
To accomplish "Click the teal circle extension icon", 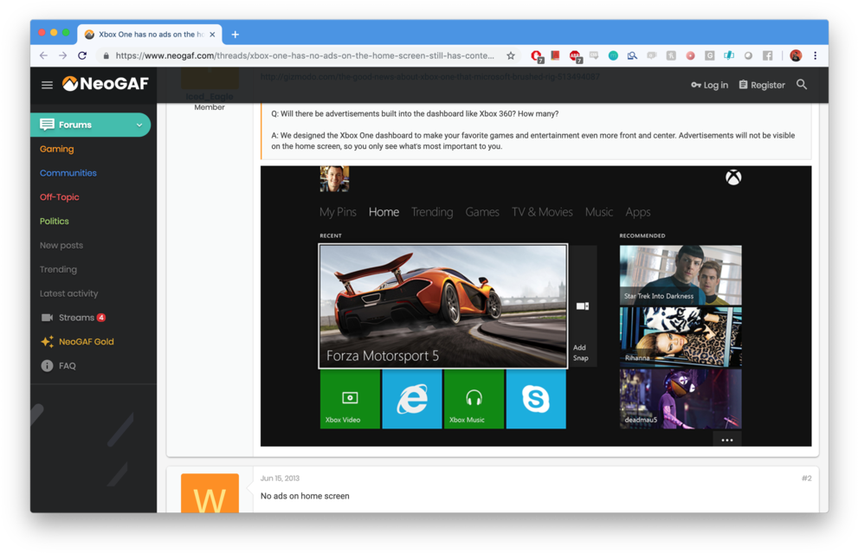I will (613, 55).
